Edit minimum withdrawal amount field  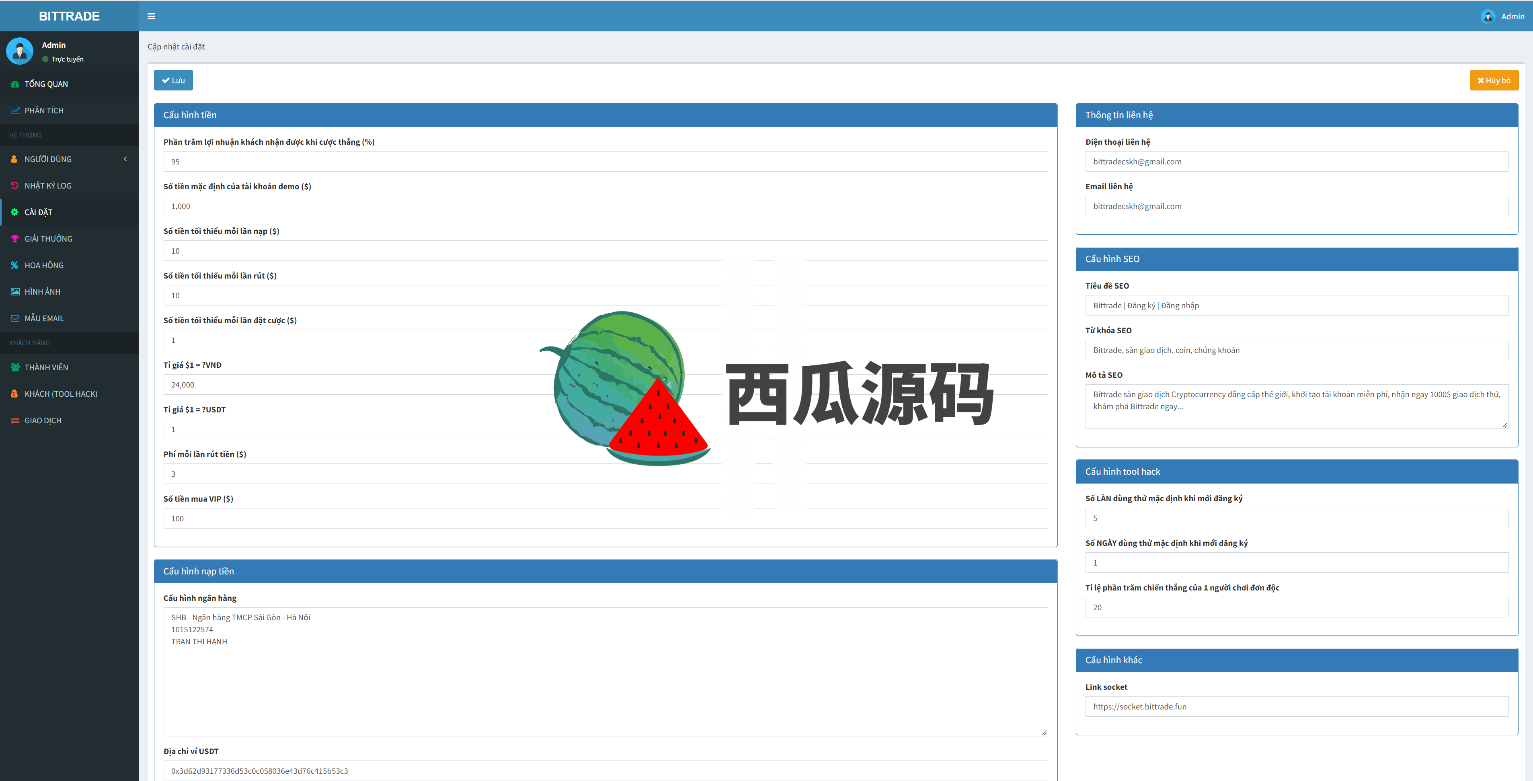pos(605,295)
